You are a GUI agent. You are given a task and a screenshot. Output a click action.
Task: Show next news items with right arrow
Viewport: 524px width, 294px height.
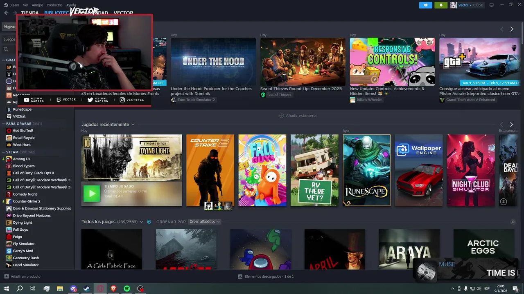point(512,29)
